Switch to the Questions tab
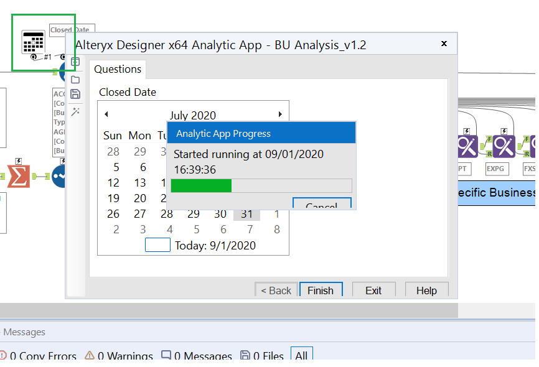 click(x=117, y=69)
